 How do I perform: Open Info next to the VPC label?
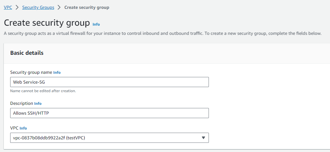(23, 128)
